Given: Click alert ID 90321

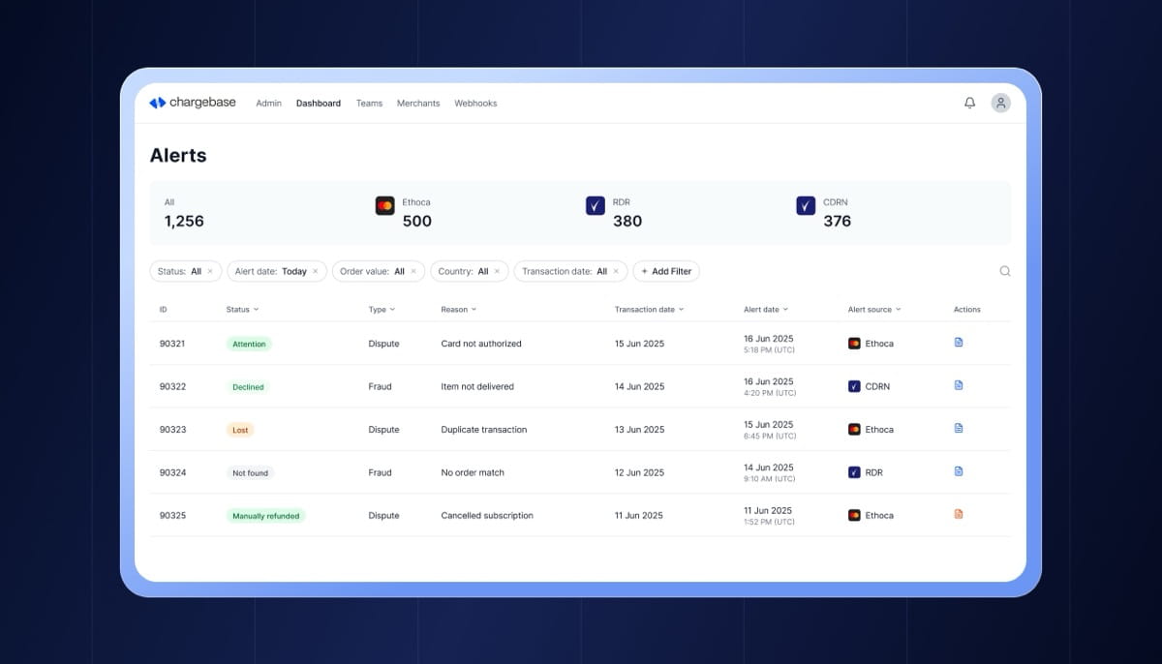Looking at the screenshot, I should (172, 344).
